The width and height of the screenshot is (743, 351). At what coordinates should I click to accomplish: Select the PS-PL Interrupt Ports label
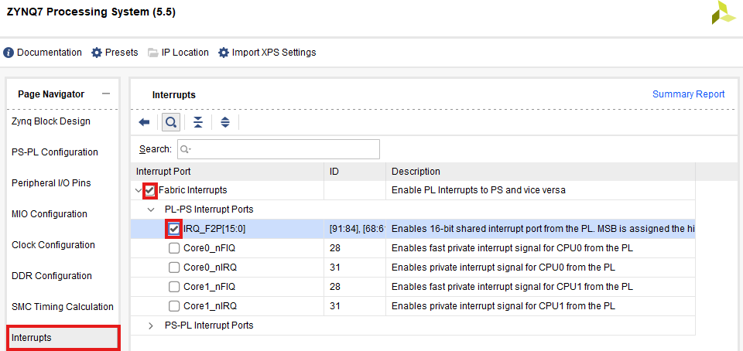click(209, 325)
